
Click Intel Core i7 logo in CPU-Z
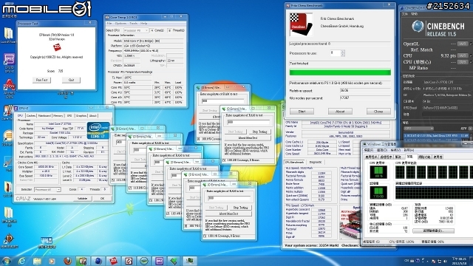98,130
